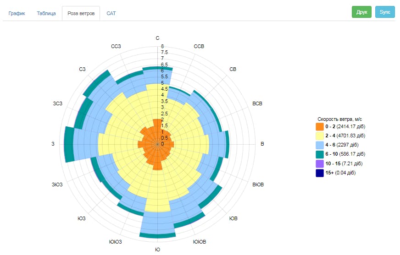This screenshot has width=400, height=255.
Task: Click the ВЮВ direction label on chart
Action: pos(258,184)
